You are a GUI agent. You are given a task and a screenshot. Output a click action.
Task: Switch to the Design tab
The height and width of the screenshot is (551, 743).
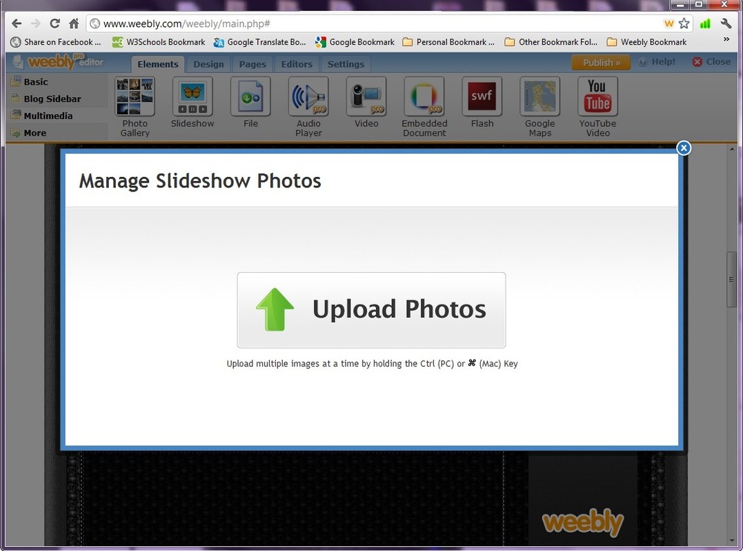[208, 64]
